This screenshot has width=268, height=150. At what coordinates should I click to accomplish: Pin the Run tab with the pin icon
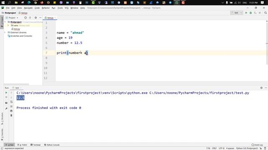point(6,108)
